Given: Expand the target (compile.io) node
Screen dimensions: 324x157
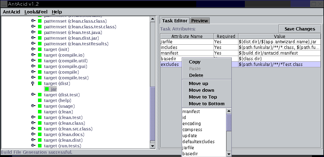Looking at the screenshot, I should 33,55.
